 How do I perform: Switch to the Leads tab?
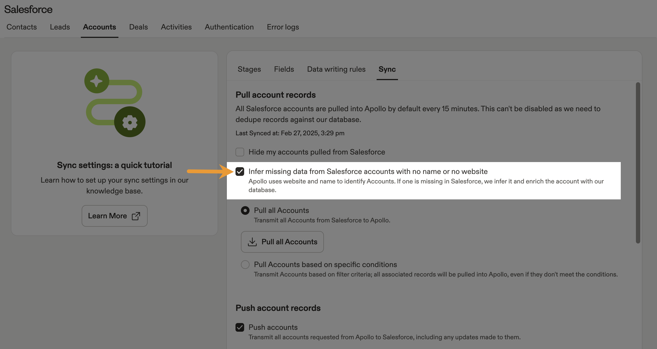tap(60, 27)
